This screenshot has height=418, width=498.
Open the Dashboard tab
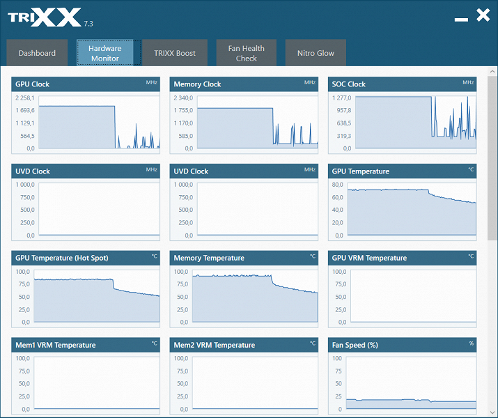tap(37, 53)
